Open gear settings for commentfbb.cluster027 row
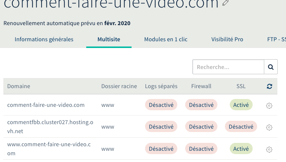Image resolution: width=286 pixels, height=162 pixels. click(269, 127)
